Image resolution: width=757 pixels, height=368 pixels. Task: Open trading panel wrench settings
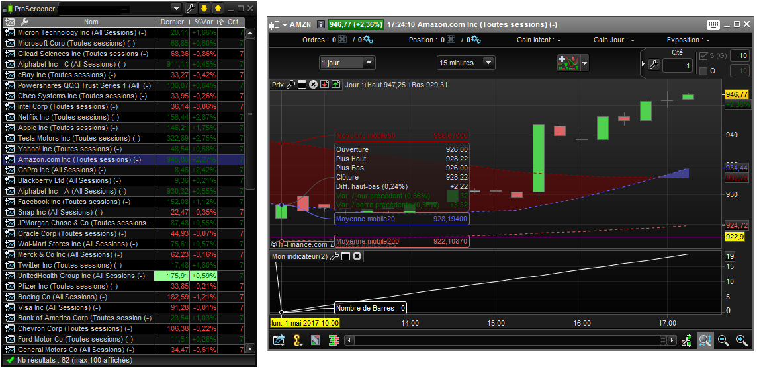pos(654,64)
